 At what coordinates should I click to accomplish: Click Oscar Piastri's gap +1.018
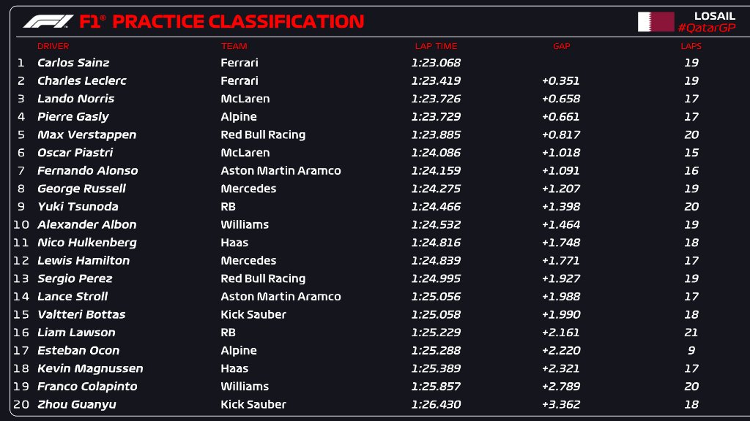561,153
